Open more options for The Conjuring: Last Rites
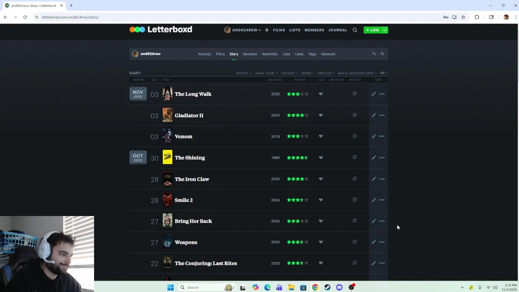 tap(382, 263)
